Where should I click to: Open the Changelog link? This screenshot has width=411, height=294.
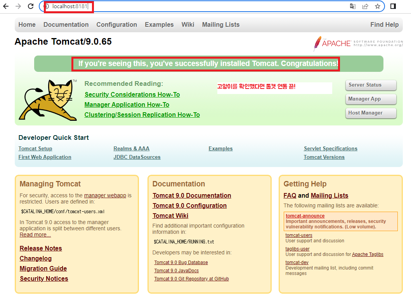(x=36, y=259)
